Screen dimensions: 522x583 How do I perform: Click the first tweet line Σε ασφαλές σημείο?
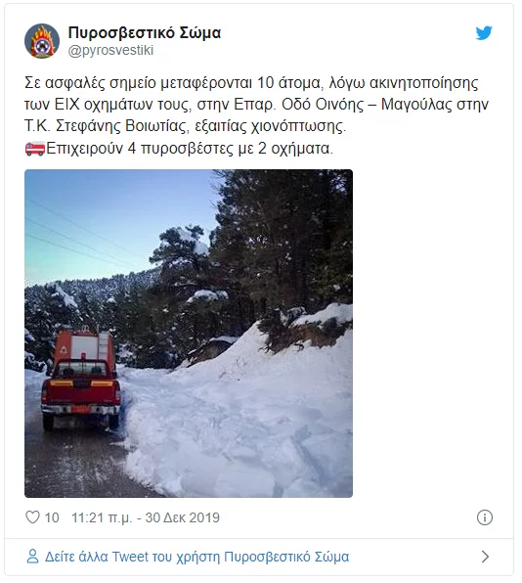[x=251, y=83]
